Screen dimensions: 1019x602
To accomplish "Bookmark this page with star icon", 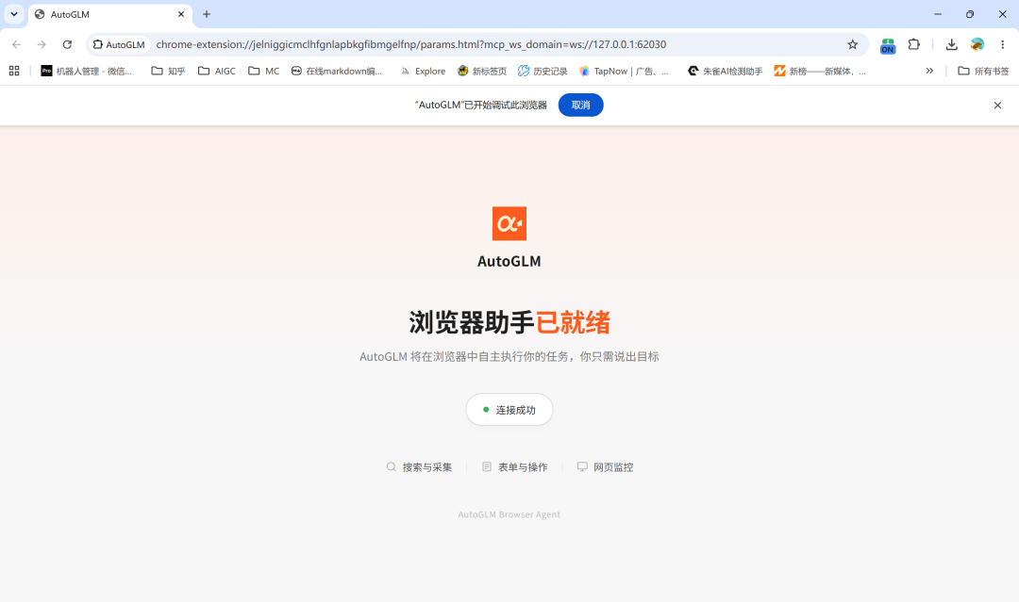I will click(x=853, y=44).
